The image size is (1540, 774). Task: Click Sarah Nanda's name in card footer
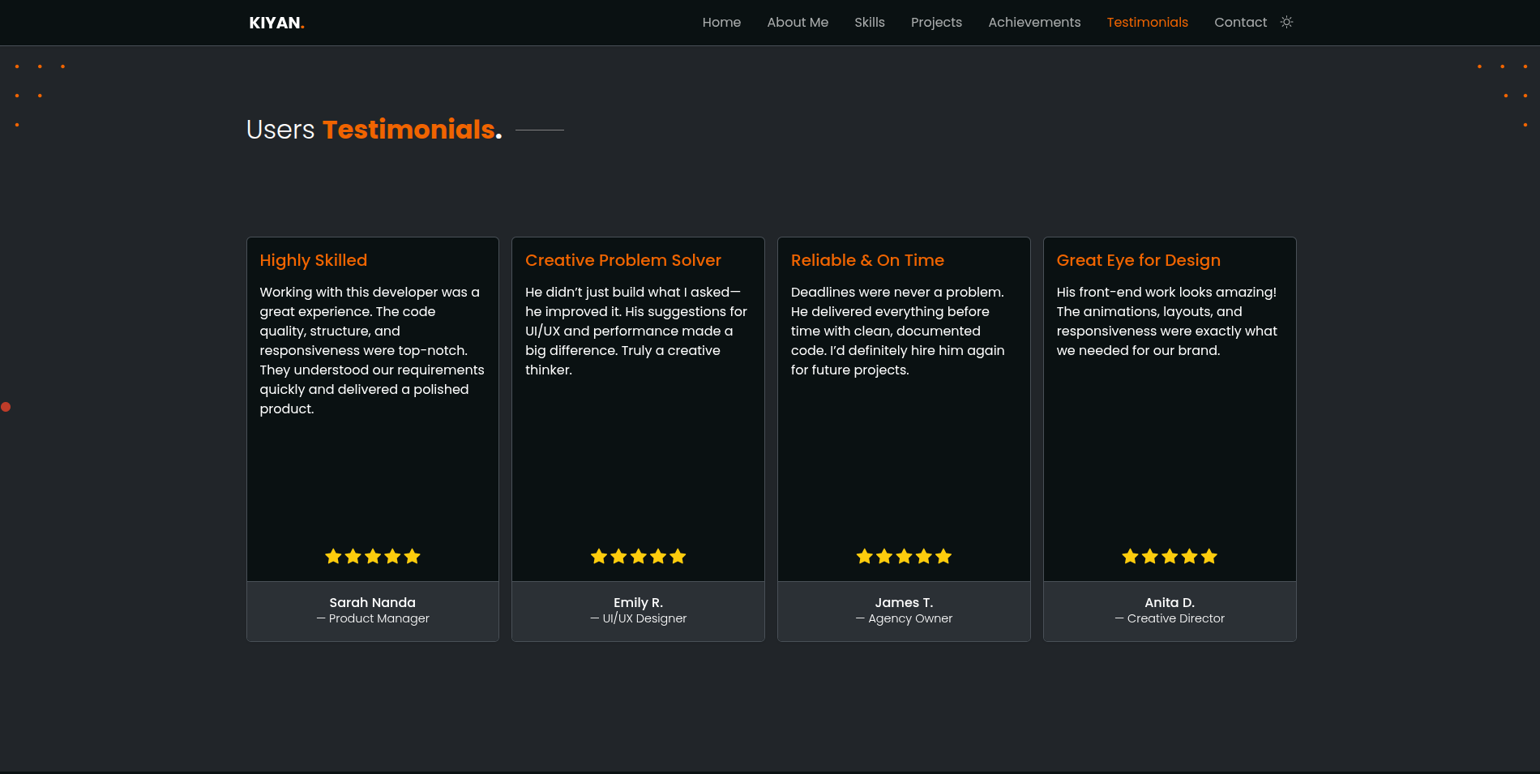372,602
